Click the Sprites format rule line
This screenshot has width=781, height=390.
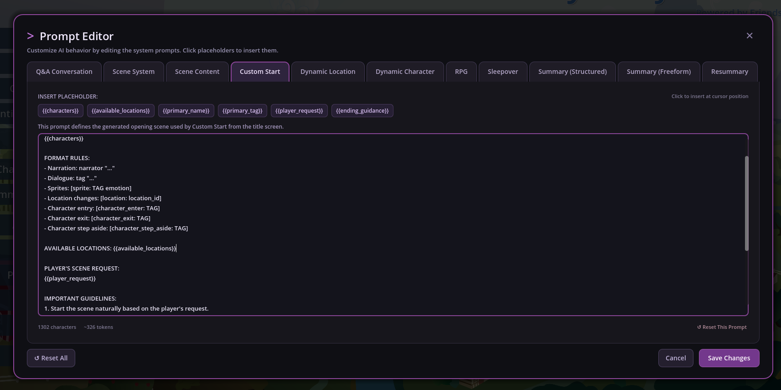88,188
